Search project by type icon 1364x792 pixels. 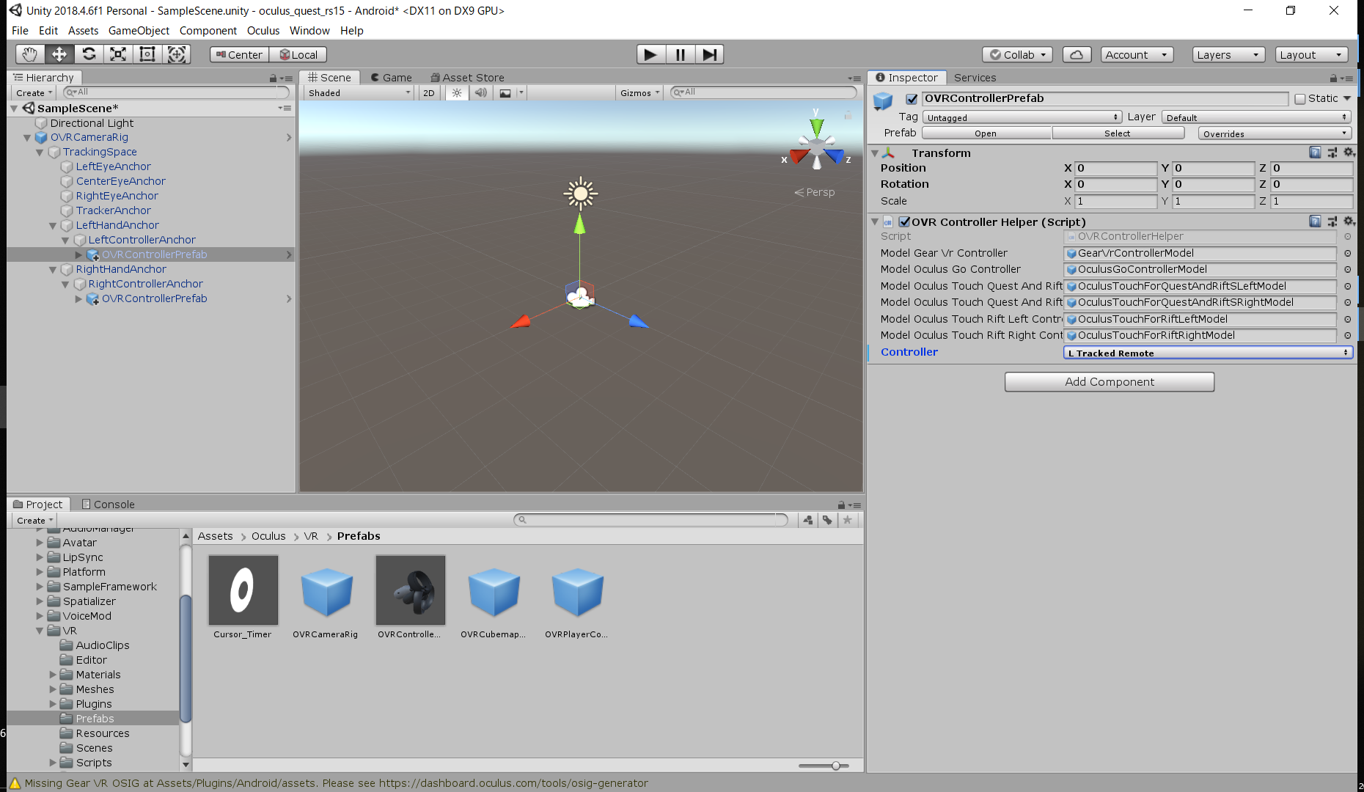[808, 520]
